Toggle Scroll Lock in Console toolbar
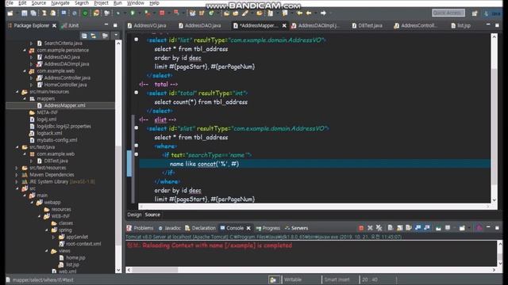Image resolution: width=508 pixels, height=285 pixels. (x=400, y=228)
